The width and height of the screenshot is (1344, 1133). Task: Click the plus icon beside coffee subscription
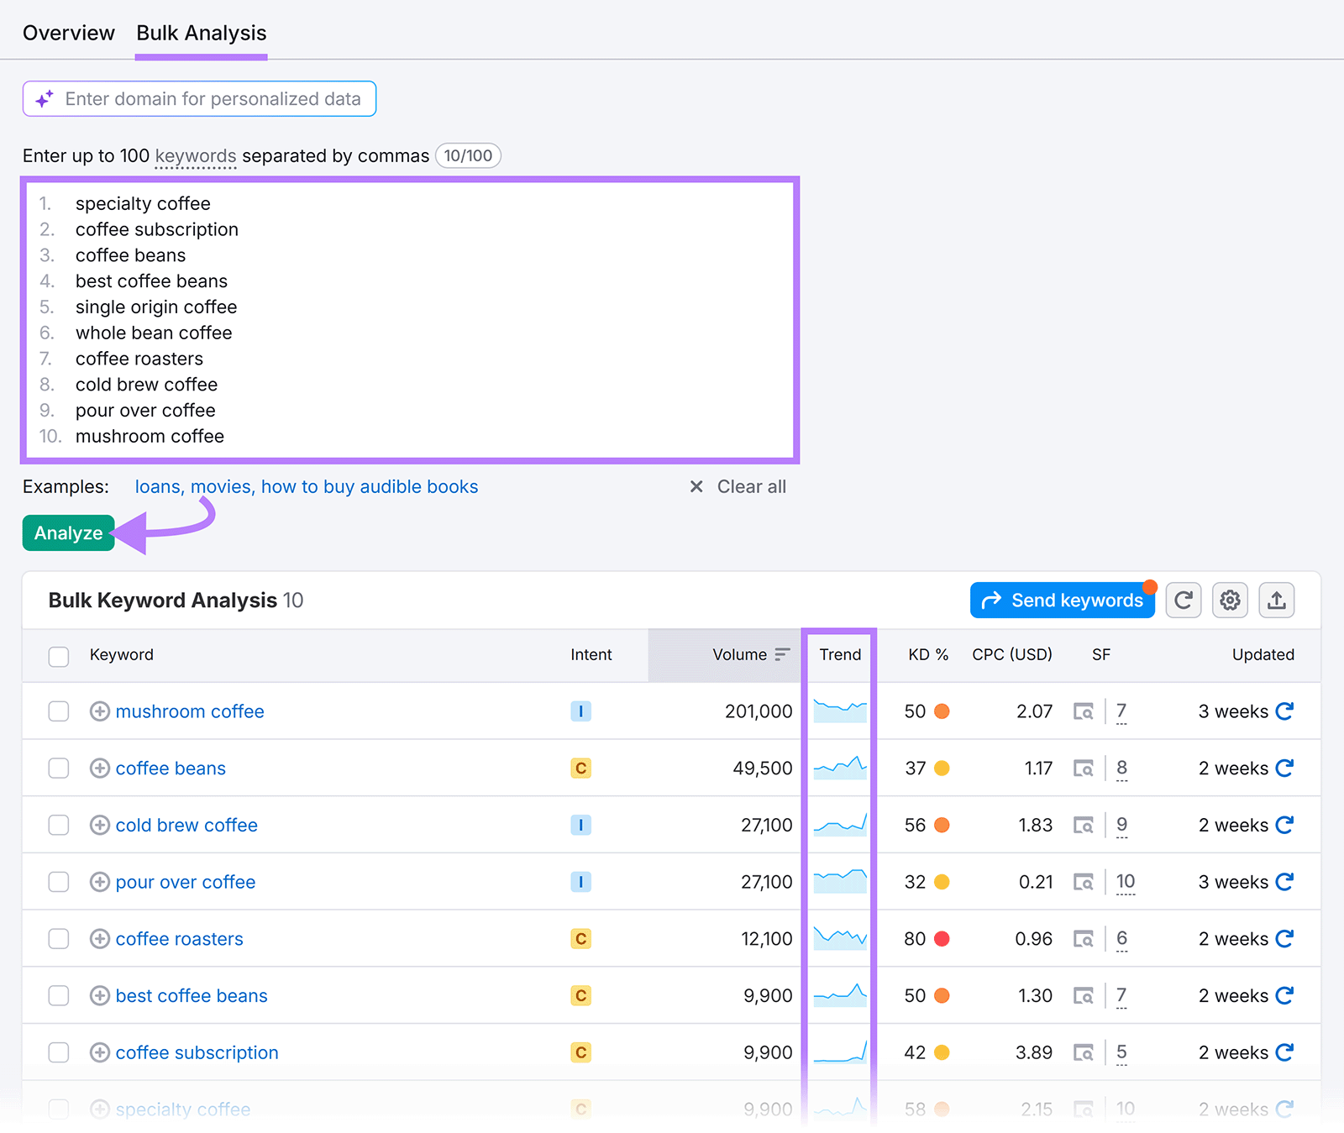[100, 1052]
